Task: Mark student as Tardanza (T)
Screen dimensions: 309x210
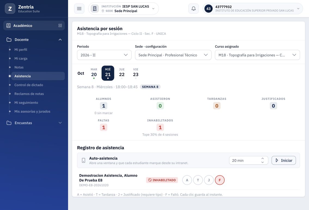Action: [198, 180]
